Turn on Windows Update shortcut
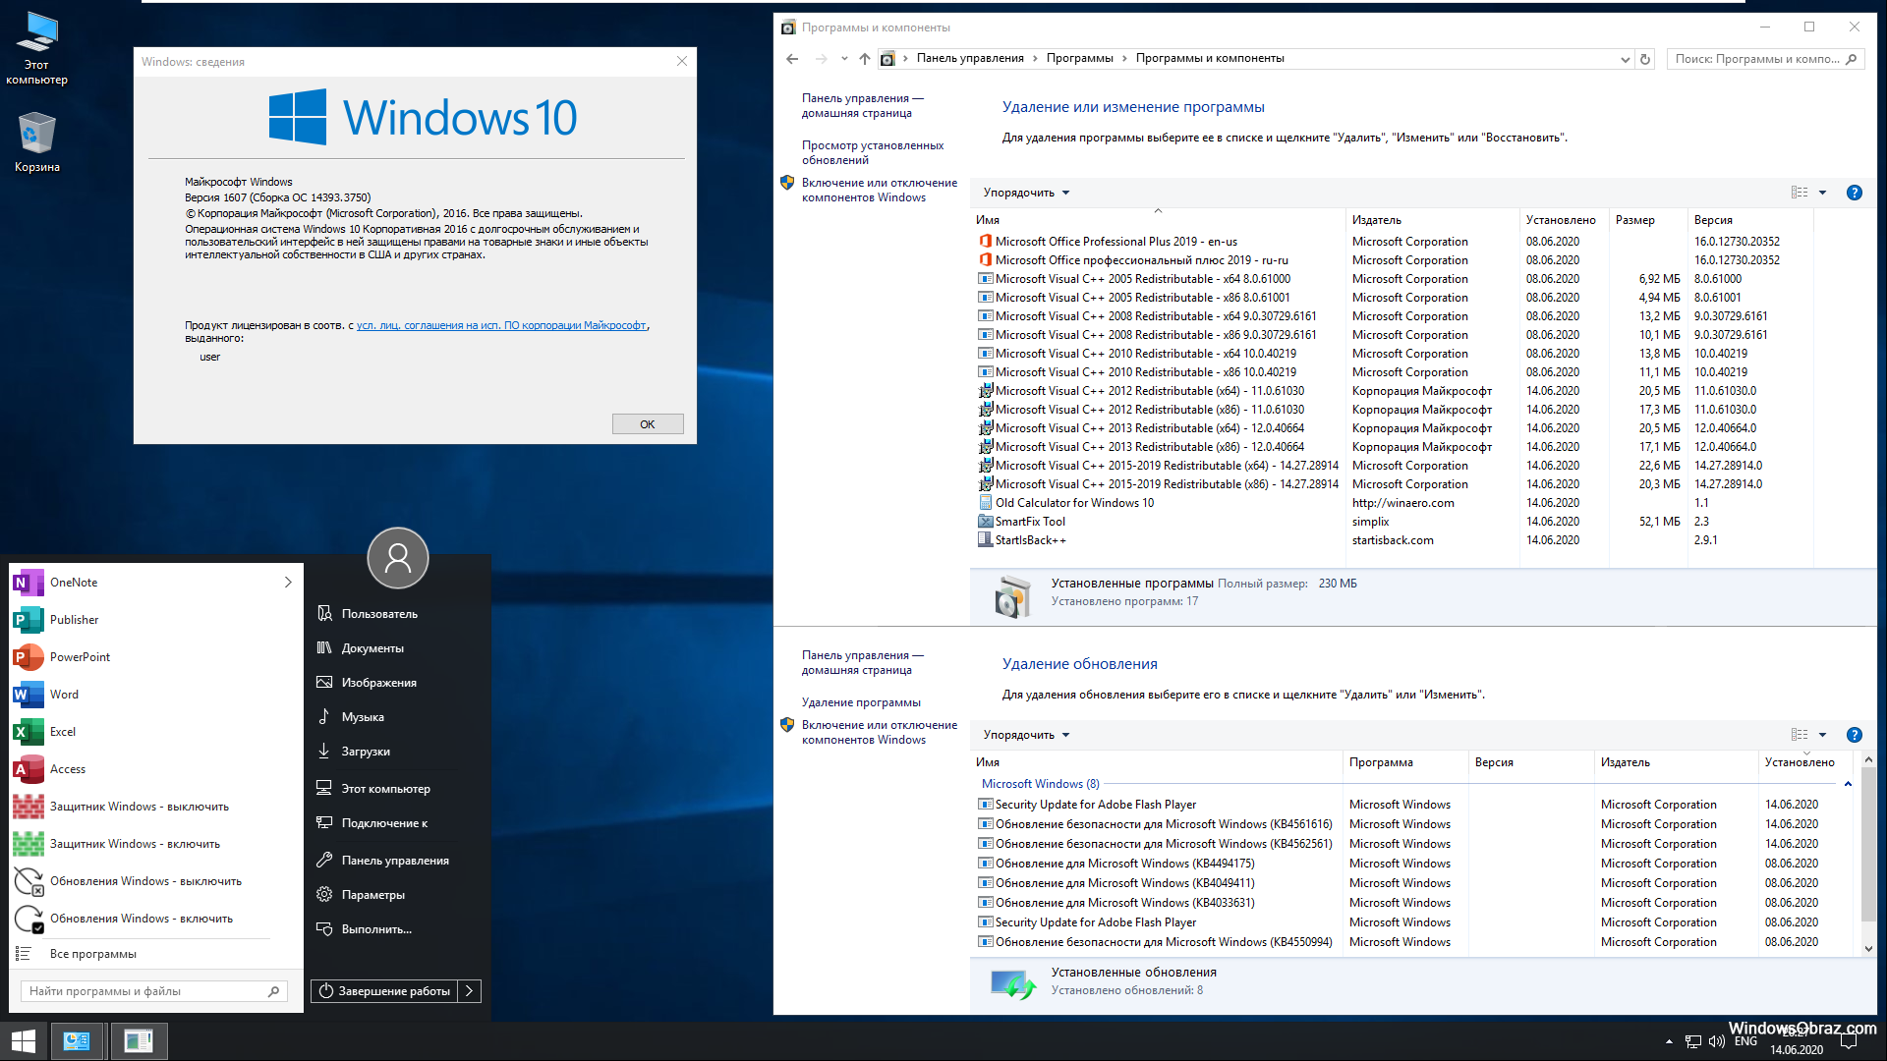Screen dimensions: 1887x1061 coord(141,919)
